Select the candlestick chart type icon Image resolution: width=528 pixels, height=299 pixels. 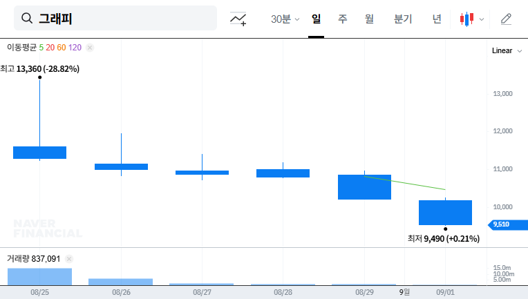click(x=468, y=19)
